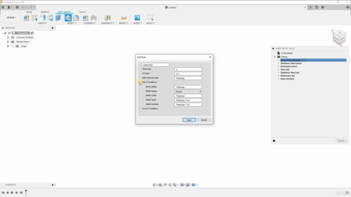Click the Thickness value field
This screenshot has height=197, width=351.
(x=188, y=69)
